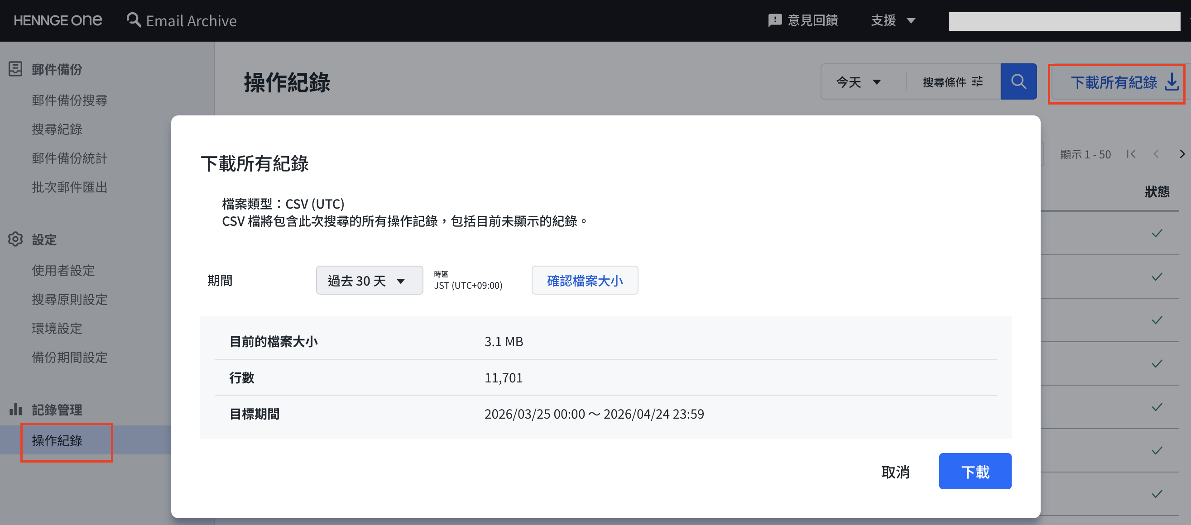Open 搜尋紀錄 in sidebar
The height and width of the screenshot is (525, 1191).
click(x=57, y=129)
